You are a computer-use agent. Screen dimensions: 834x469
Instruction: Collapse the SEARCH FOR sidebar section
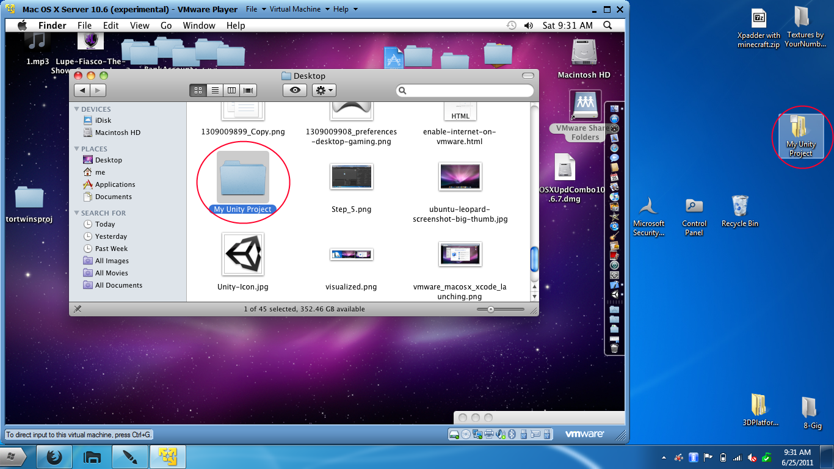point(77,213)
